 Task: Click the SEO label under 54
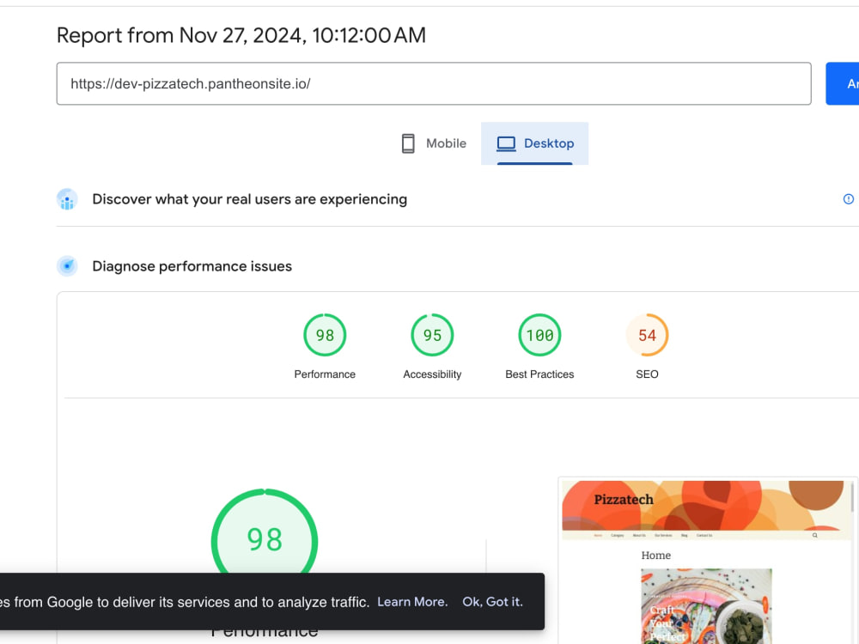point(647,374)
